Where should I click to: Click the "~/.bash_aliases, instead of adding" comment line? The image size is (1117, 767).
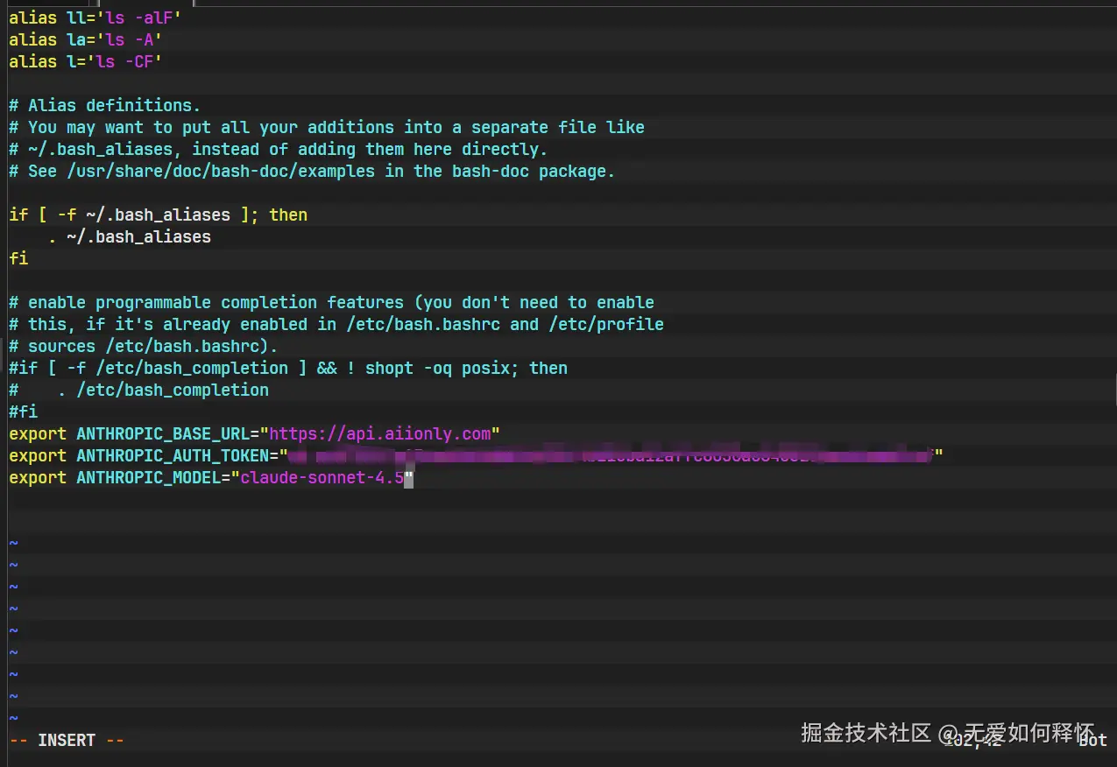coord(278,149)
